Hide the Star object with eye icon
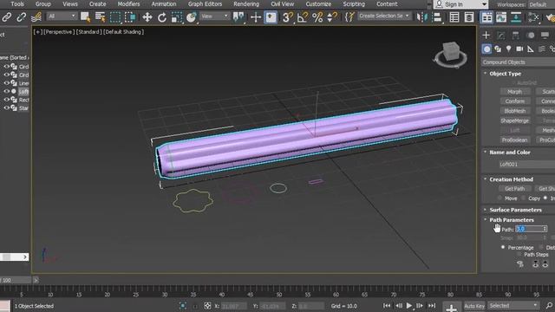Viewport: 555px width, 312px height. [x=7, y=107]
